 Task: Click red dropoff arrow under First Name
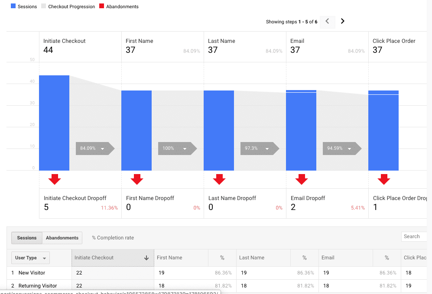point(137,179)
